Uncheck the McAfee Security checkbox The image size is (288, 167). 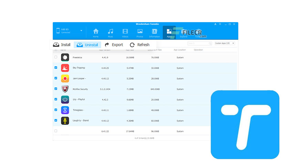[x=56, y=89]
